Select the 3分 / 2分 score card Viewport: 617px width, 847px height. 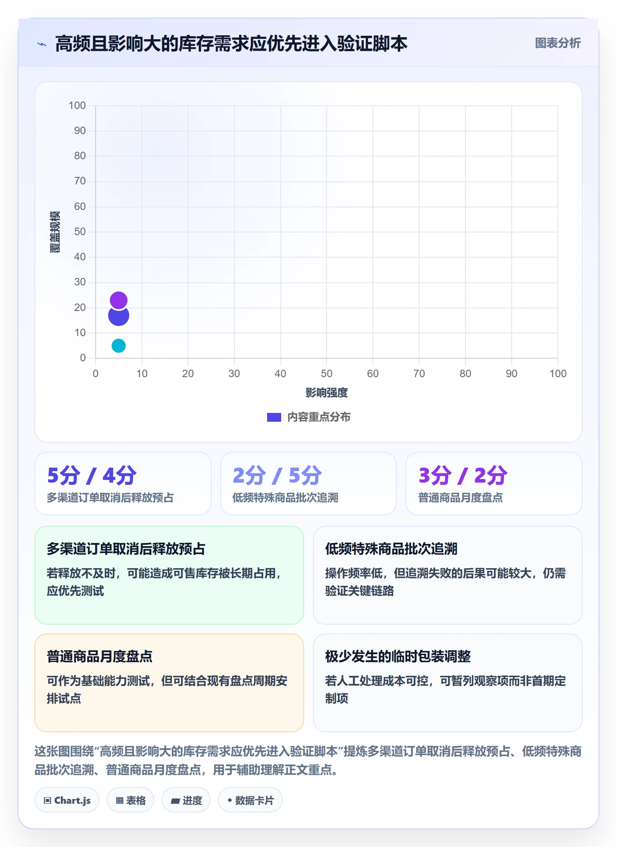494,483
